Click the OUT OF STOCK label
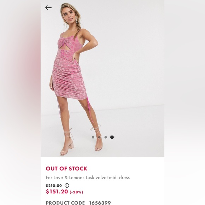Viewport: 205px width, 205px height. tap(66, 169)
